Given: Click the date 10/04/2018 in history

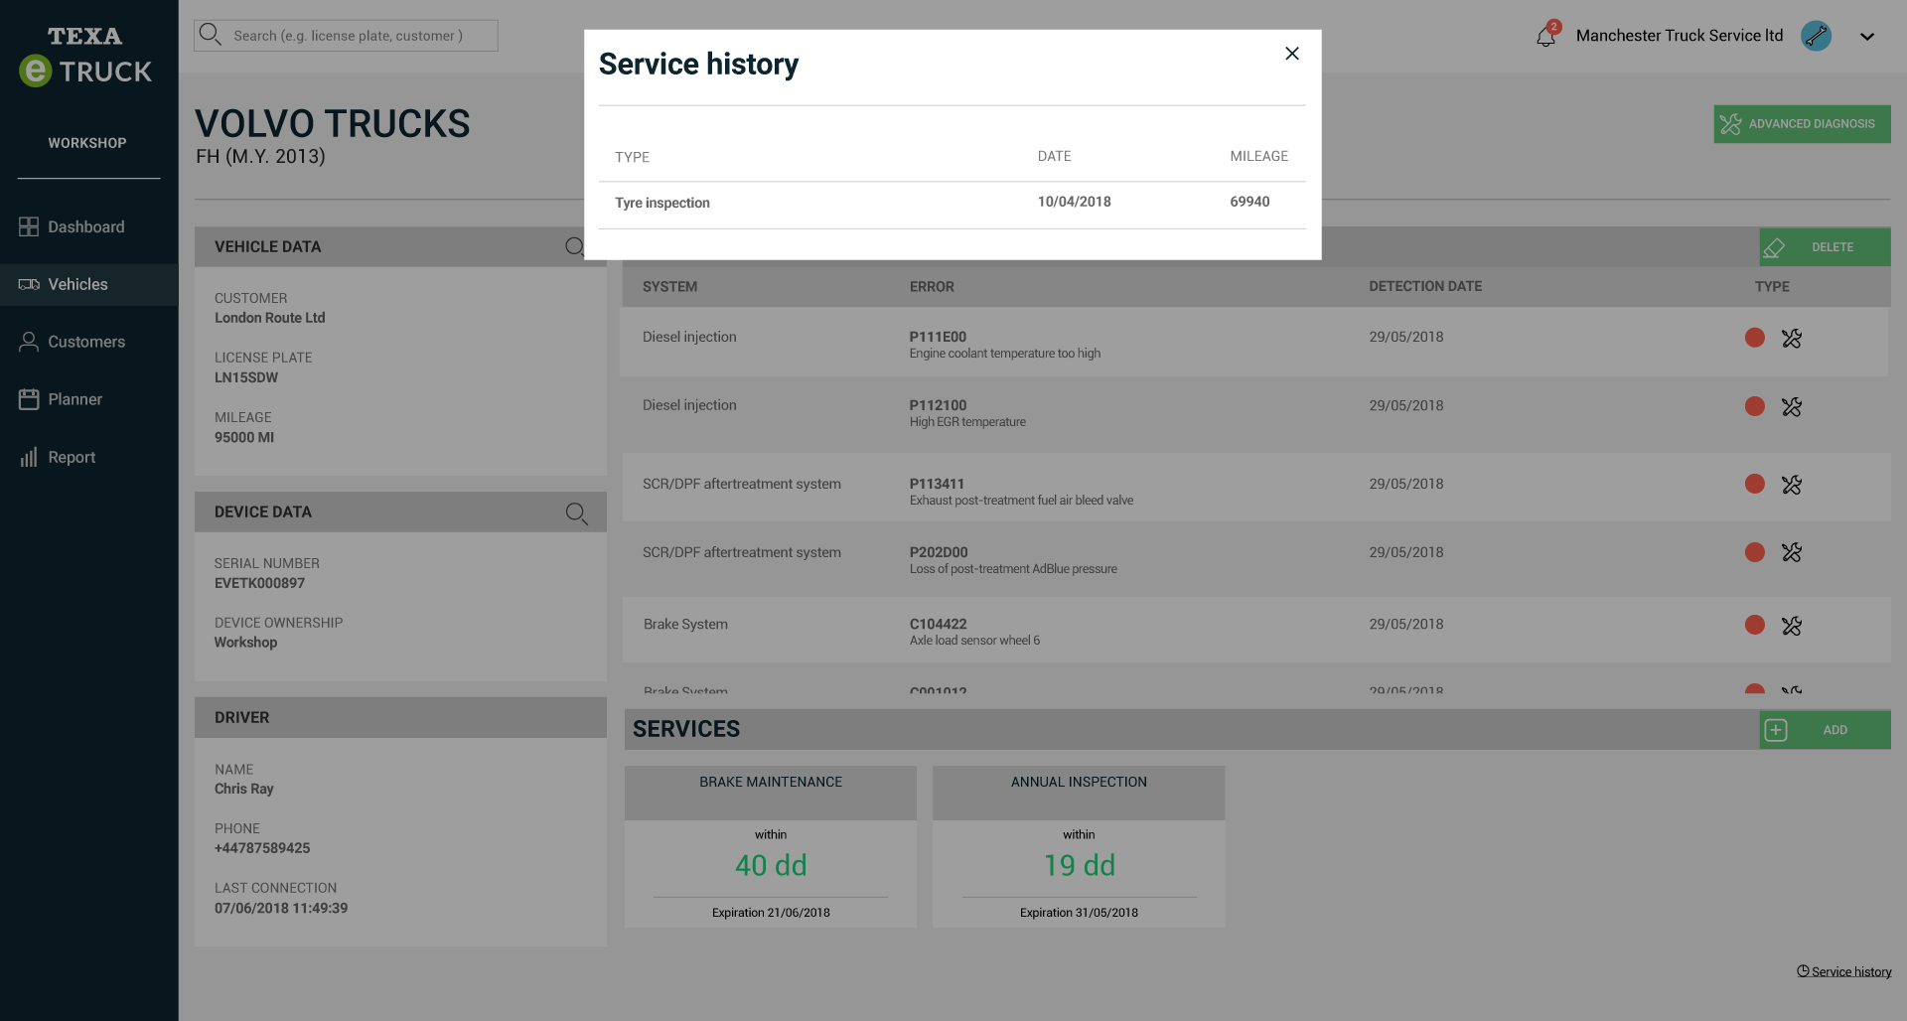Looking at the screenshot, I should 1074,202.
